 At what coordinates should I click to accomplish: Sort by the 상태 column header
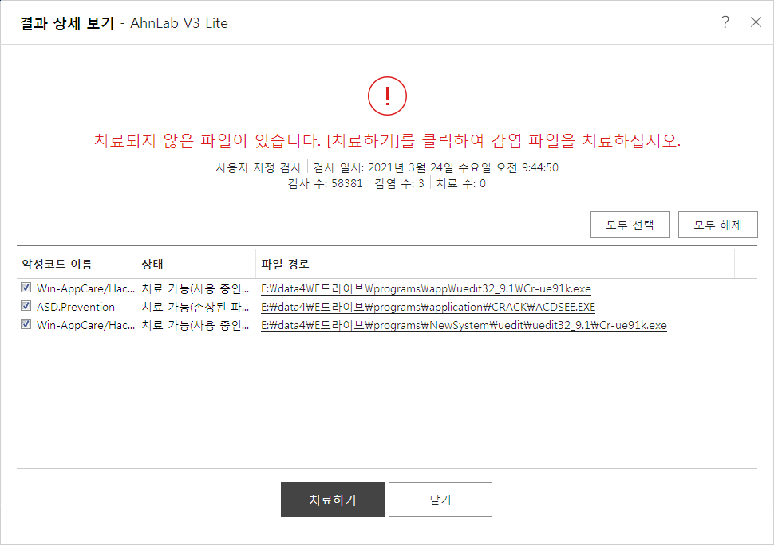[152, 264]
